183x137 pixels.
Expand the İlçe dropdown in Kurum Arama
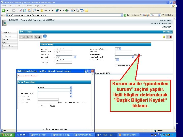tap(71, 90)
